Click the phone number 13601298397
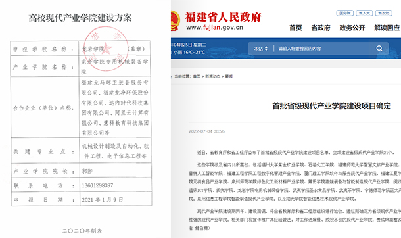 click(97, 185)
